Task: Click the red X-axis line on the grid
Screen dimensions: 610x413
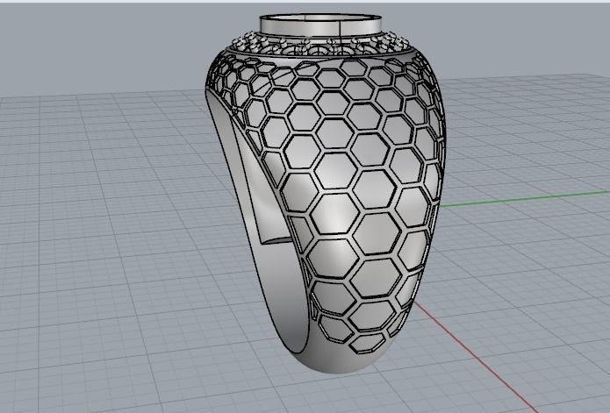Action: coord(477,357)
